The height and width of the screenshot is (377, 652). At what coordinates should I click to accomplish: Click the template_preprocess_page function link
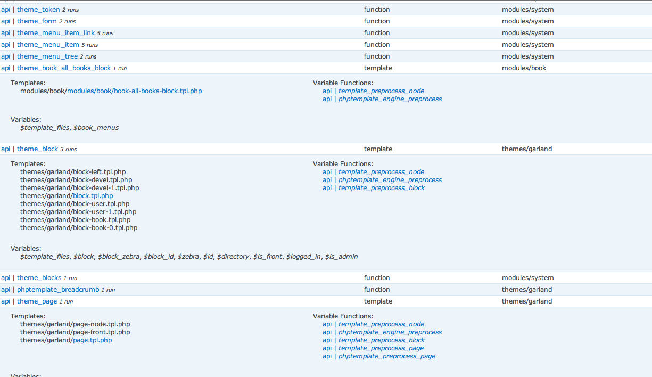[x=381, y=348]
